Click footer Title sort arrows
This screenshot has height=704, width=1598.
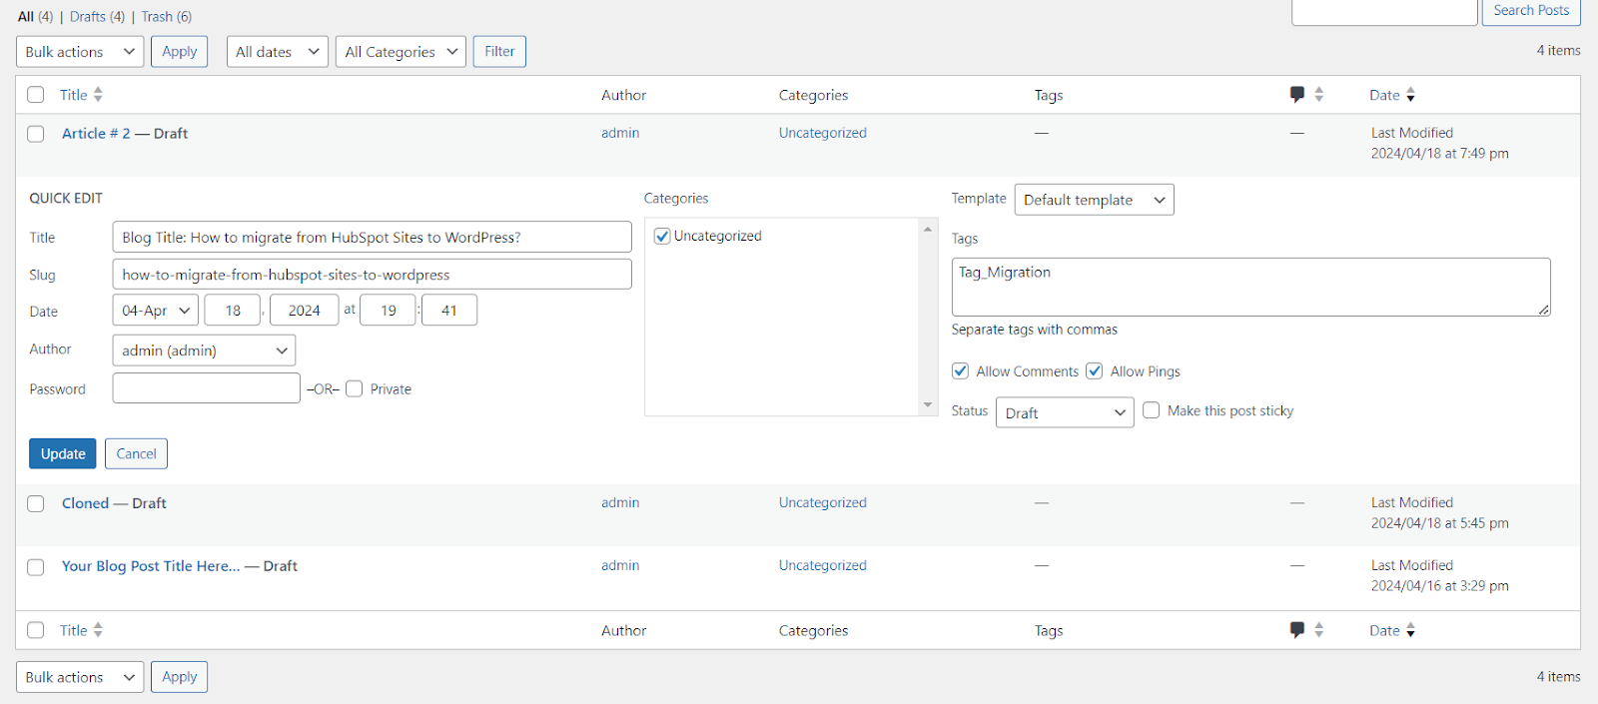(98, 630)
